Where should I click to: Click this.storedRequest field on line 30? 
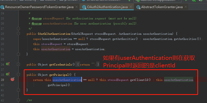48,44
